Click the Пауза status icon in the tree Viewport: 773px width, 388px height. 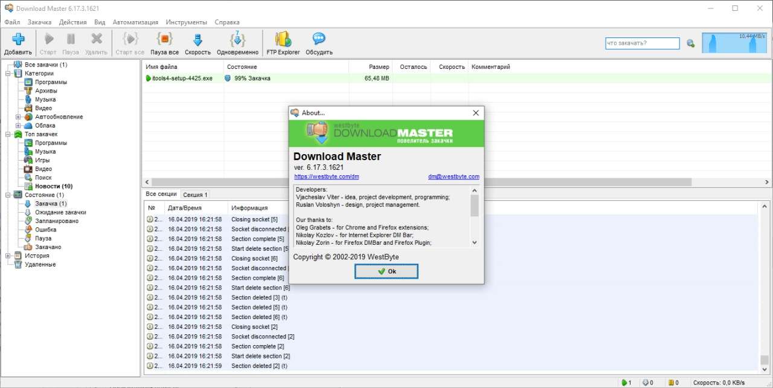click(x=28, y=238)
